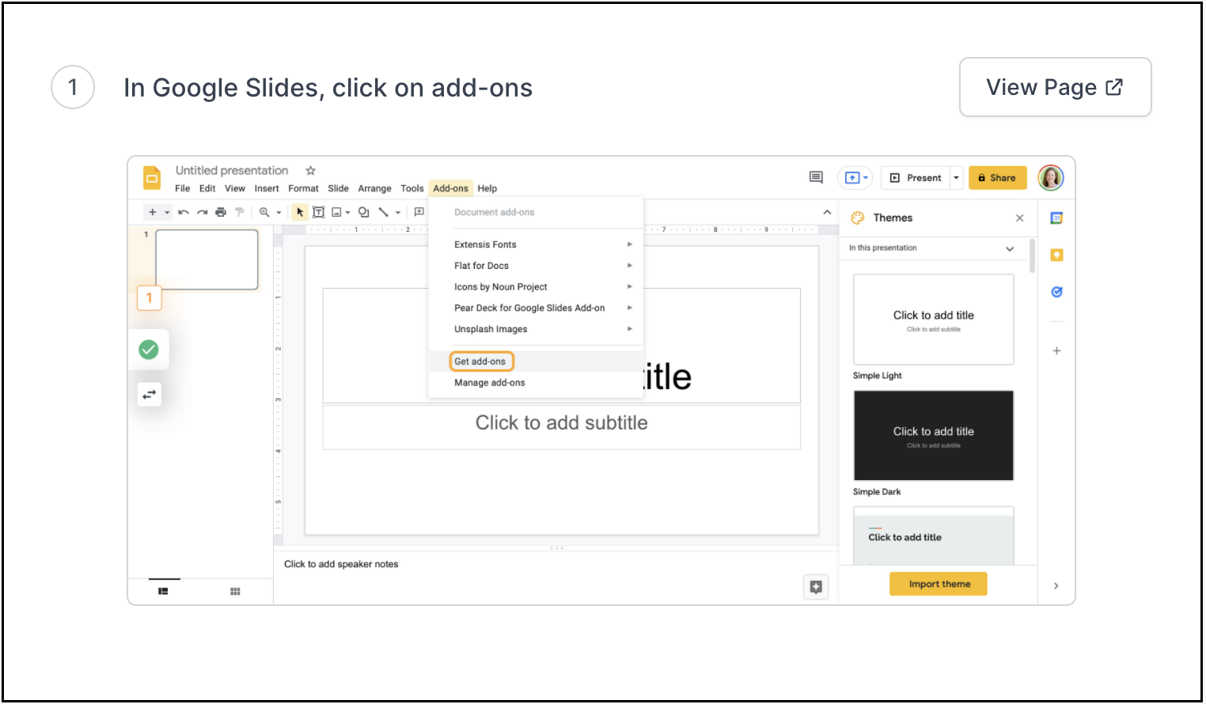Open Google Keep side panel

pyautogui.click(x=1056, y=255)
